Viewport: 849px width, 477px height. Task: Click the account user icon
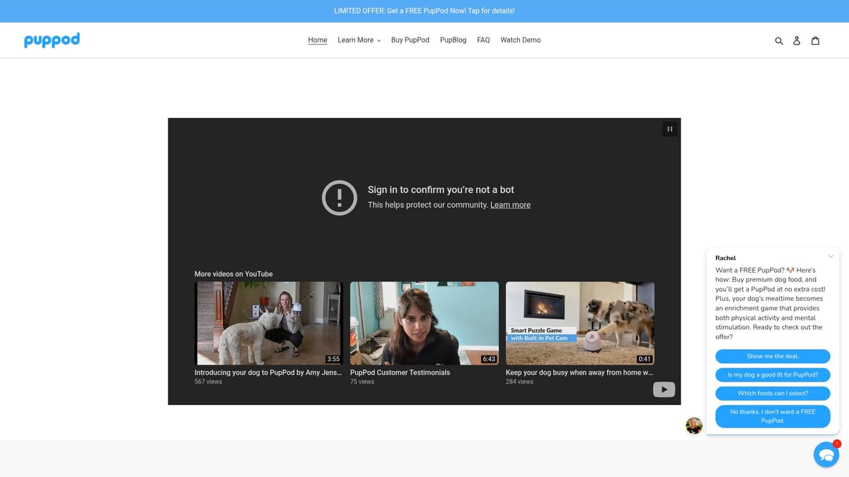point(797,41)
